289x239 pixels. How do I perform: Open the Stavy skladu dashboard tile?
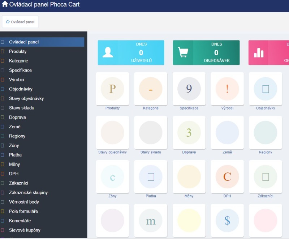coord(151,133)
